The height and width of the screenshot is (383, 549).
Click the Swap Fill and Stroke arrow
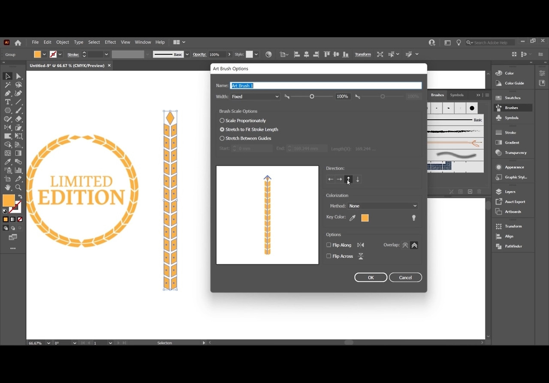(20, 197)
